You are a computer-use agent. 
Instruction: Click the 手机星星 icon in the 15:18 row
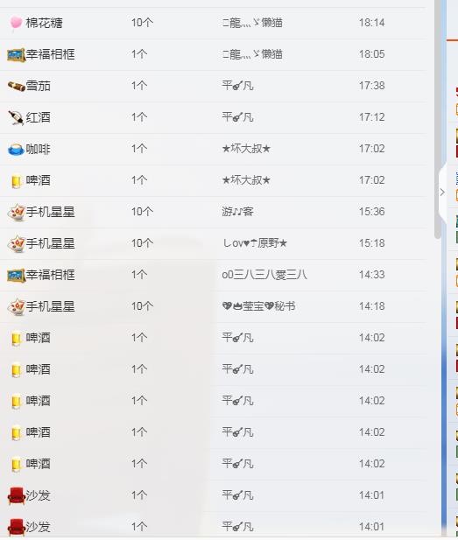coord(16,244)
